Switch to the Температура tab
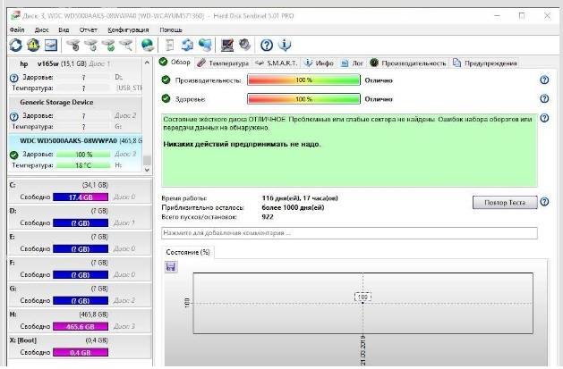This screenshot has width=563, height=369. click(x=223, y=63)
